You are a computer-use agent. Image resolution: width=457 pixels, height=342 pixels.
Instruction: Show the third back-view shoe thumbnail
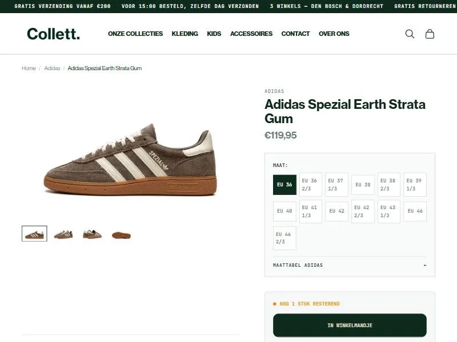(93, 234)
